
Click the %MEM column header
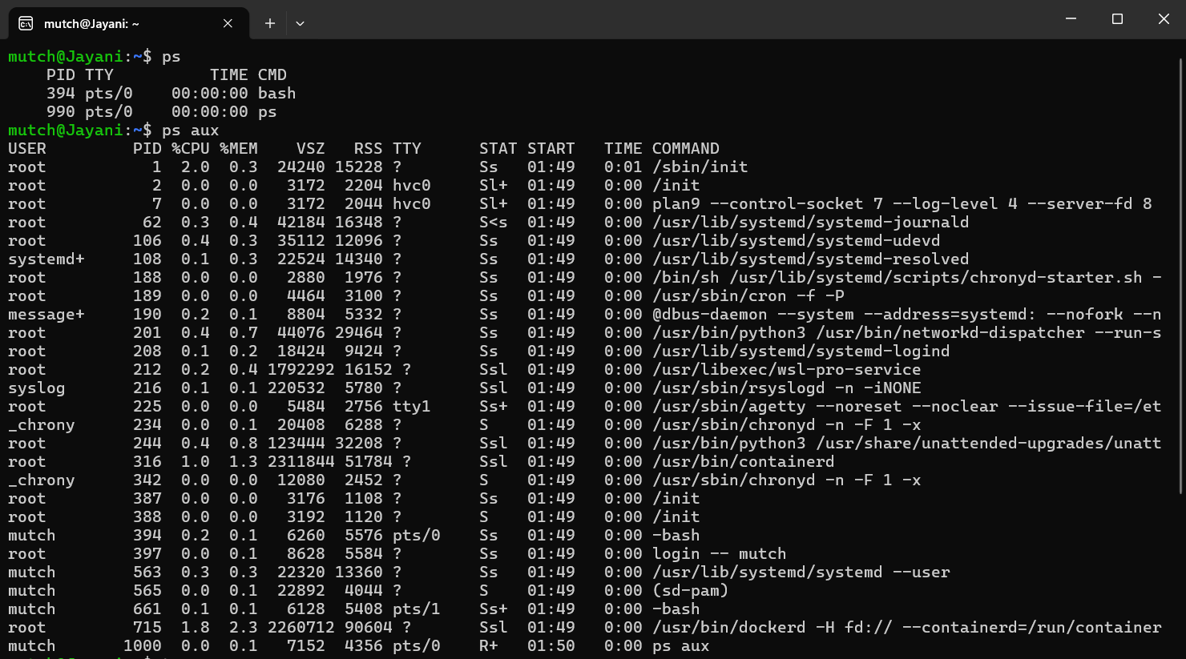(x=238, y=149)
